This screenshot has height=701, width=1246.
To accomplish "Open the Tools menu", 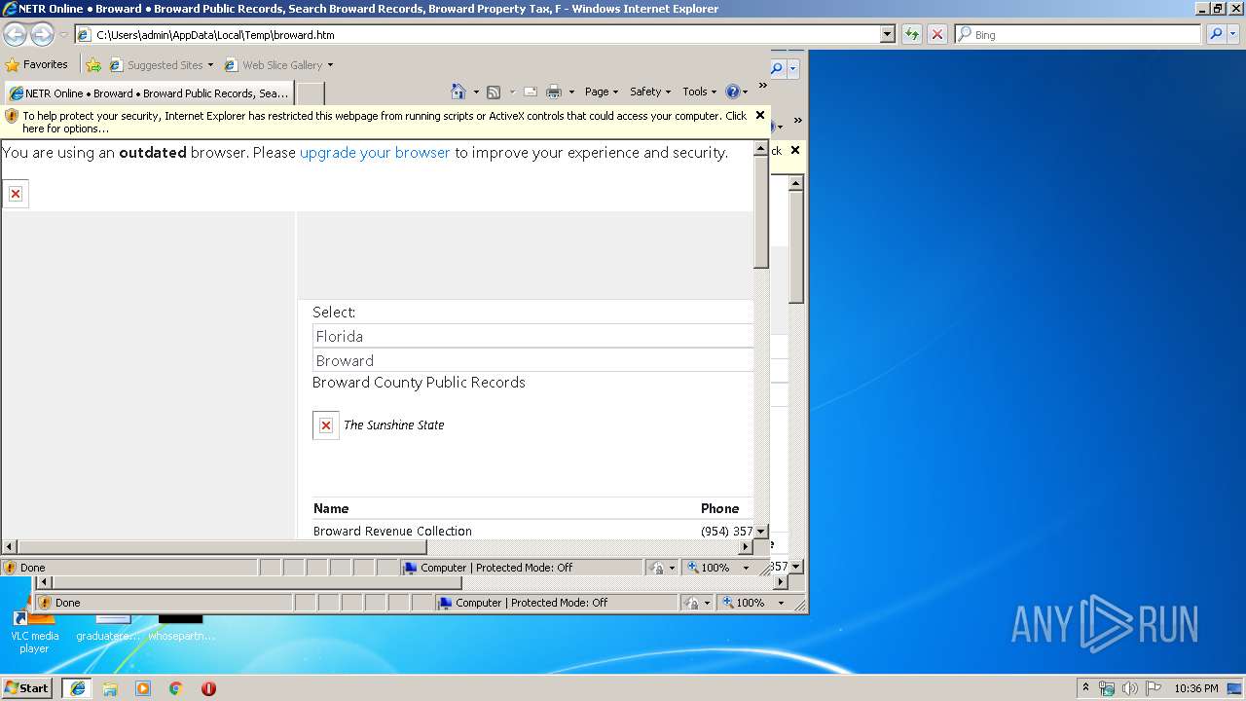I will coord(699,92).
